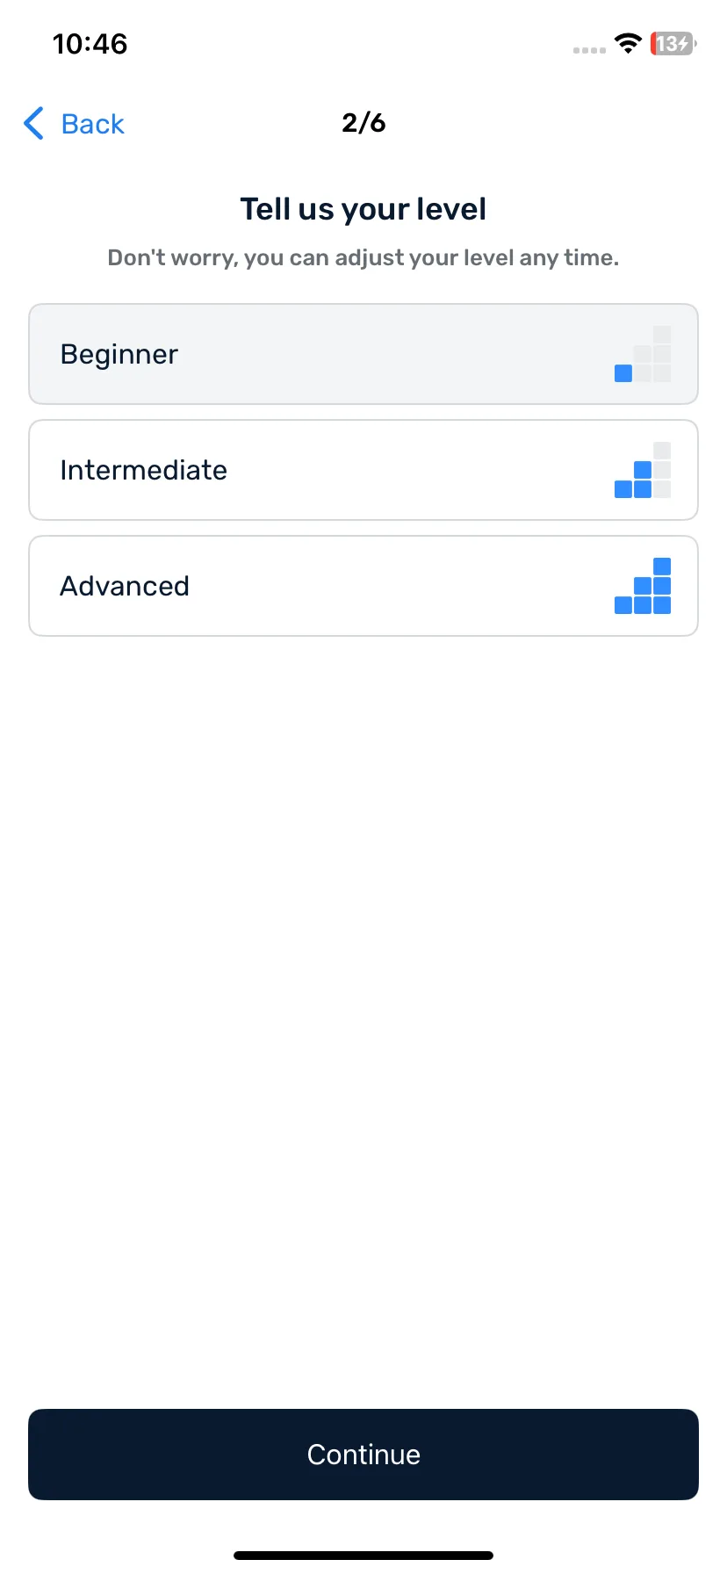727x1574 pixels.
Task: Click the Beginner single-block level icon
Action: pos(643,354)
